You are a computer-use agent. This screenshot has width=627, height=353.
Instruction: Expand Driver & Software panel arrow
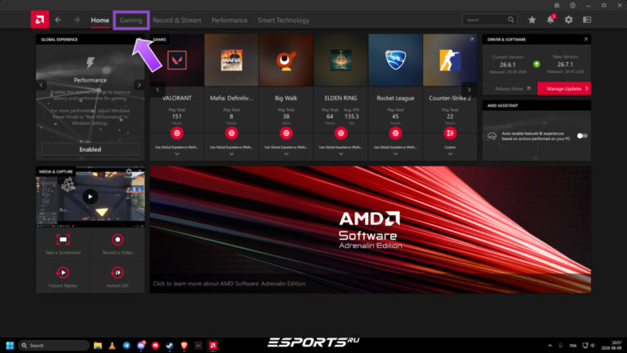585,39
